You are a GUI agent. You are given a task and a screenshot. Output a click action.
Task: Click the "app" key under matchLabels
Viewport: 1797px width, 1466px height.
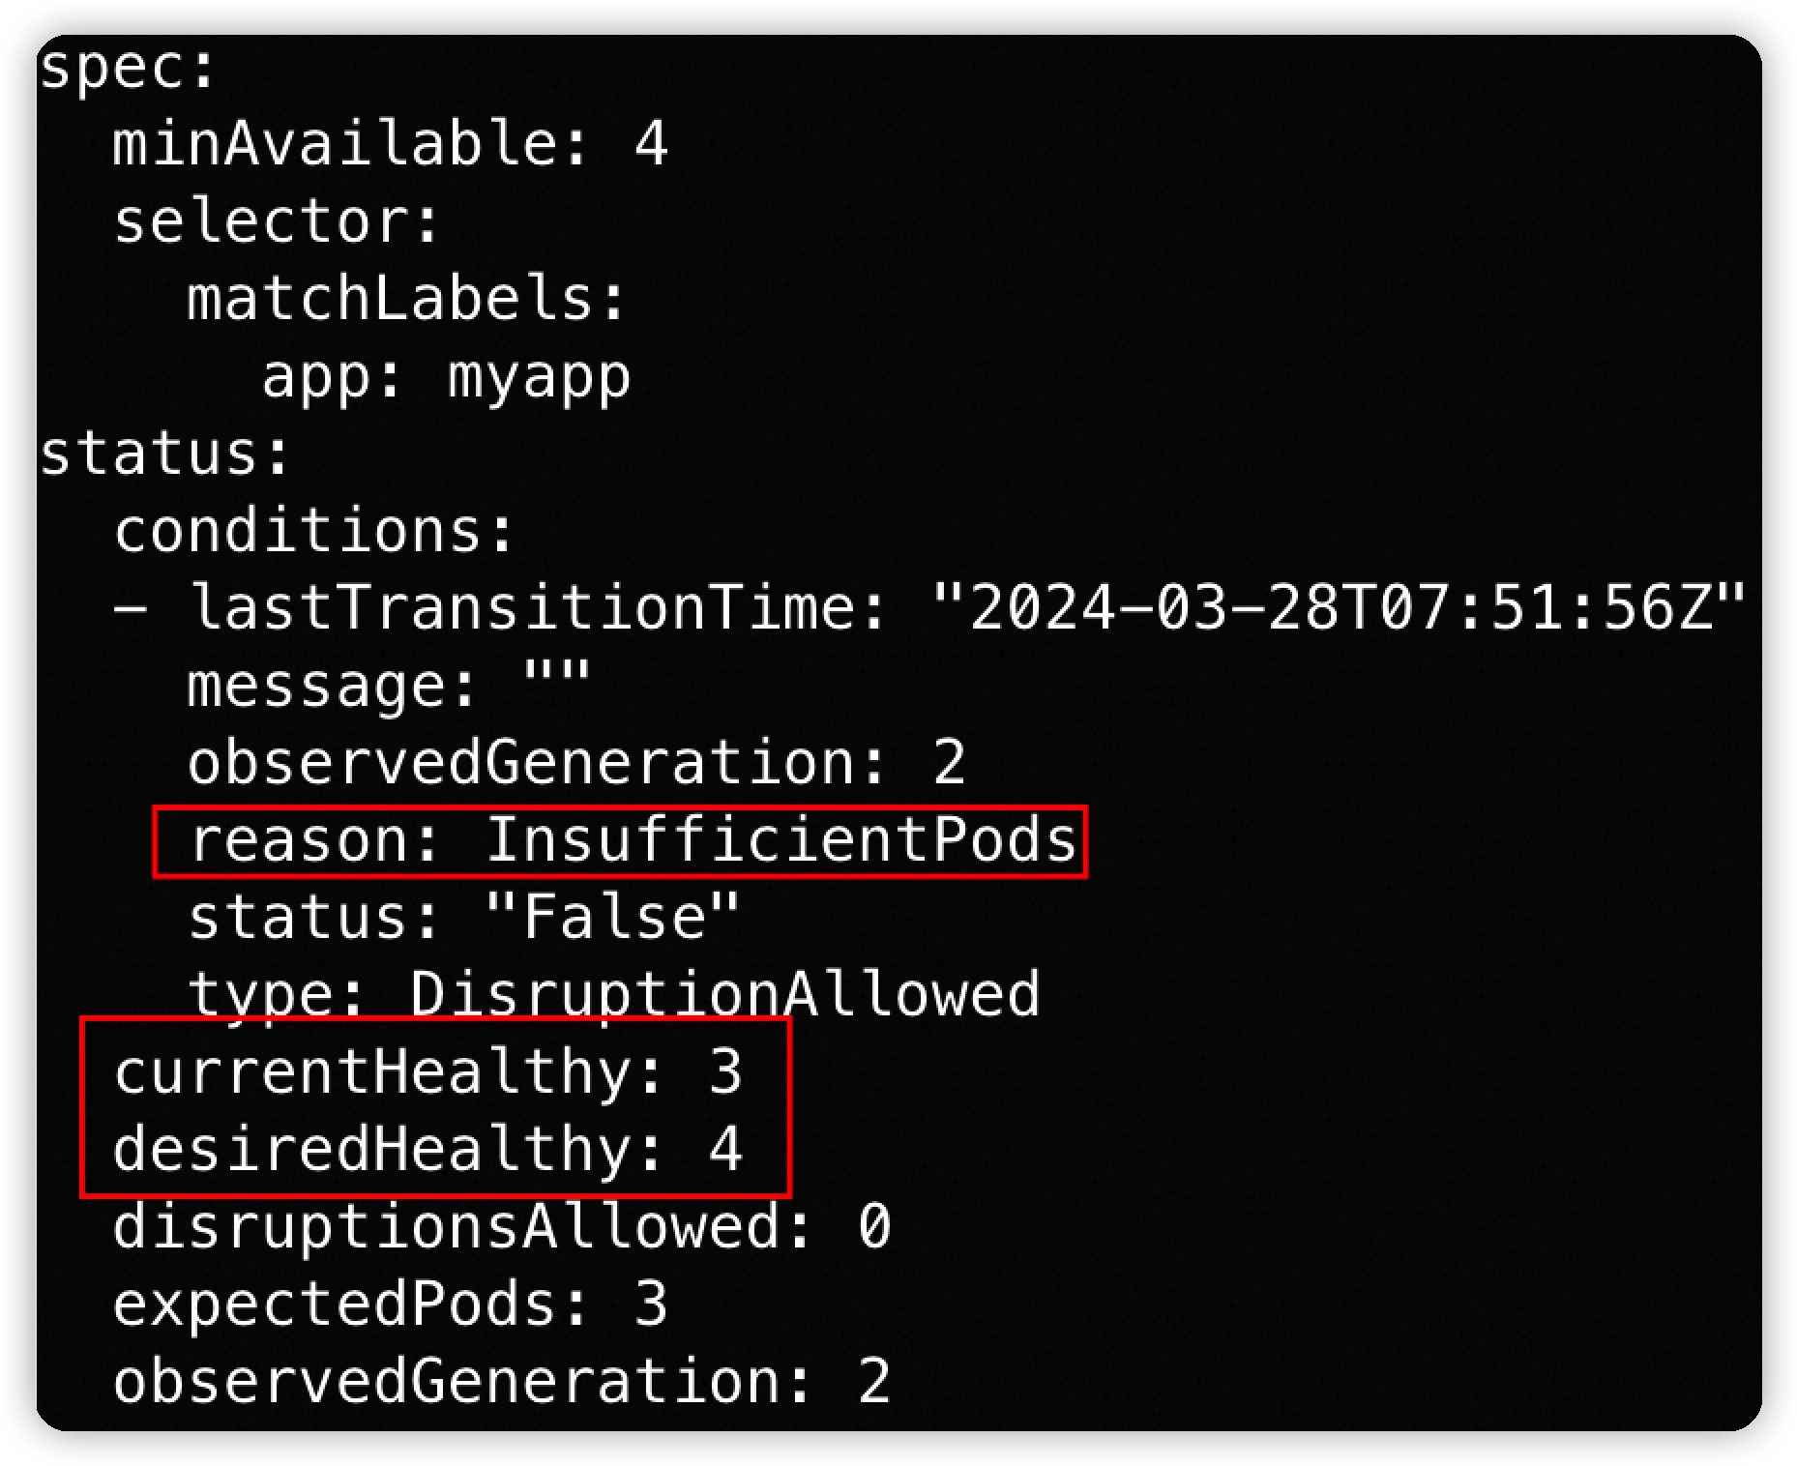[x=315, y=377]
